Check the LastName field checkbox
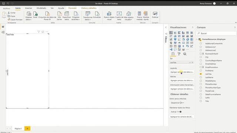Screen dimensions: 237x133 click(201, 77)
